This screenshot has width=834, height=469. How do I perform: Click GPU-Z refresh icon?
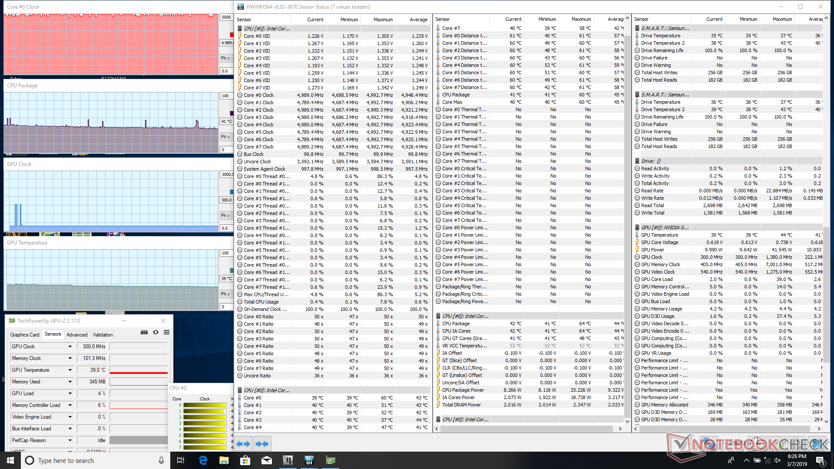(156, 332)
